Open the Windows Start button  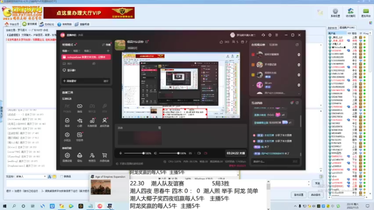coord(5,206)
